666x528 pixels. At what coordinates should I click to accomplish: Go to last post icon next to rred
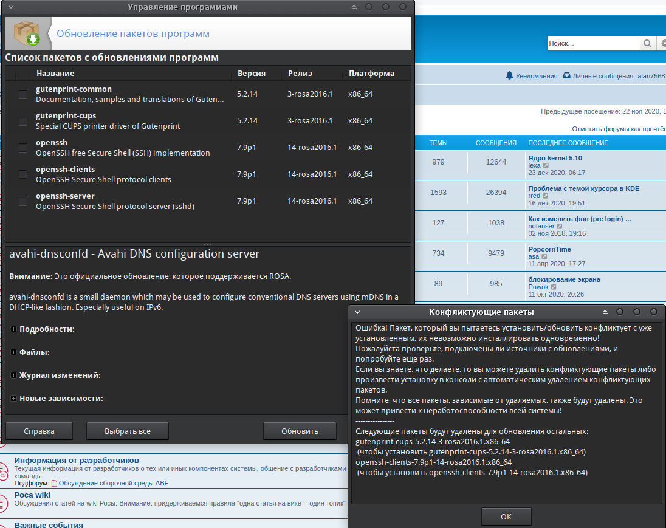545,196
